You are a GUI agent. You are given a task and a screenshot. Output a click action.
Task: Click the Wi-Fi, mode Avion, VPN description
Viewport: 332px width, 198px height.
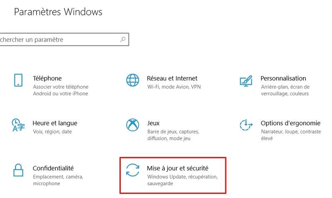point(173,87)
